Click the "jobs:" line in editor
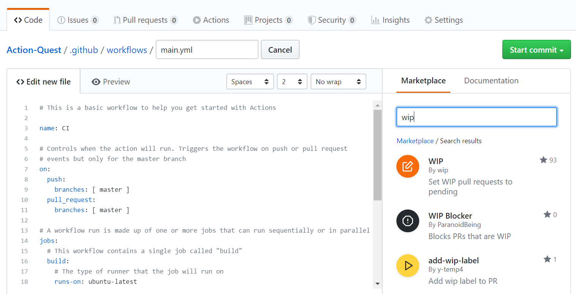Screen dimensions: 576x294 49,241
